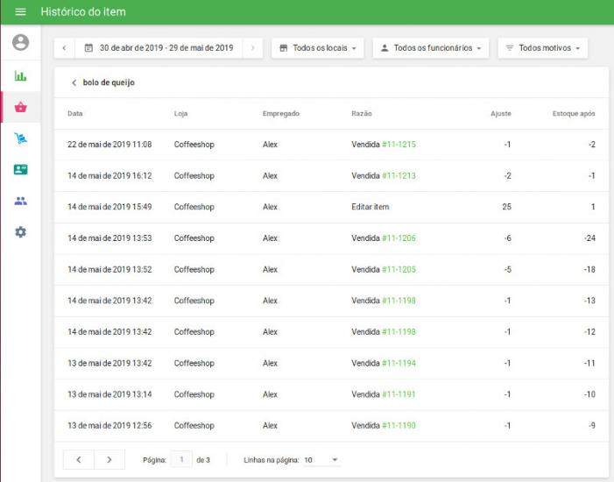The height and width of the screenshot is (482, 614).
Task: Open the user account profile icon
Action: tap(20, 42)
